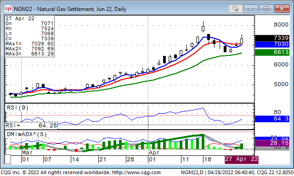
Task: Click the Mar month label on time axis
Action: tap(27, 153)
